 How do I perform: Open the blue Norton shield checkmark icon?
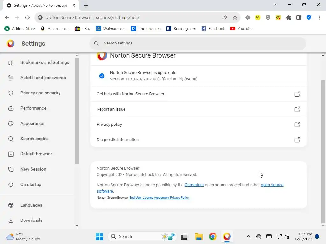pyautogui.click(x=309, y=18)
